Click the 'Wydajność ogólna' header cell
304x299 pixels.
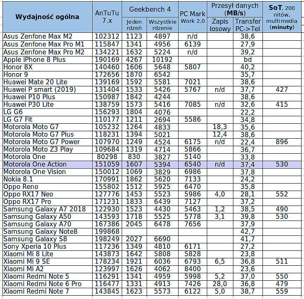point(47,17)
